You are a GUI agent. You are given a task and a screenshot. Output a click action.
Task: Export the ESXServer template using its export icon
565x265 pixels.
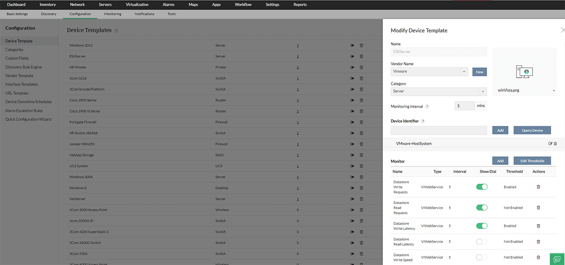[352, 56]
